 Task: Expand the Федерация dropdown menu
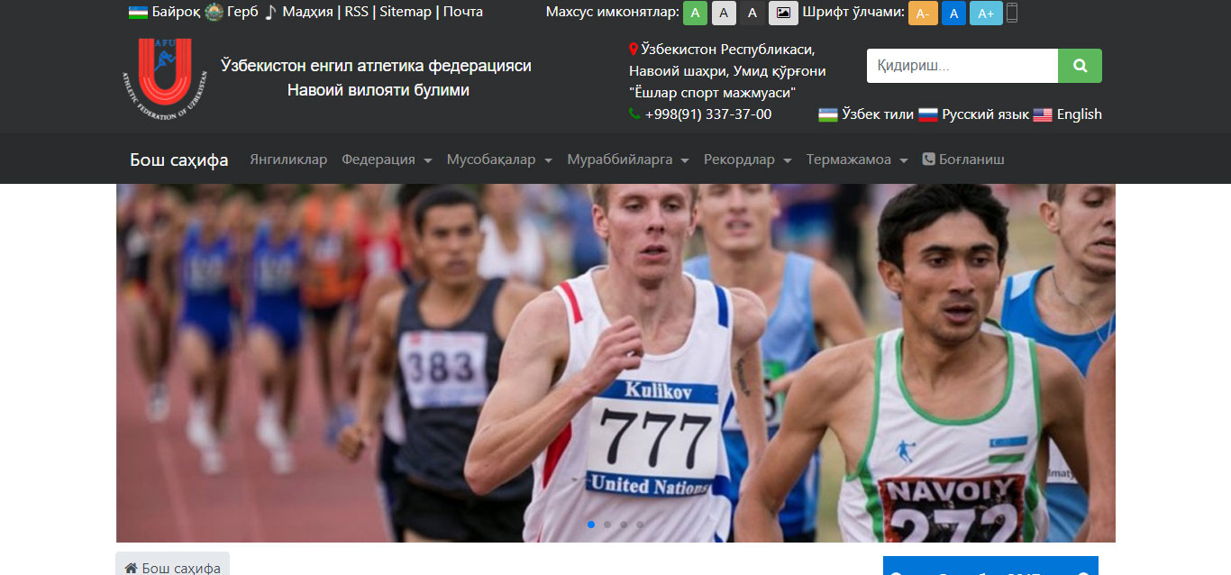pyautogui.click(x=387, y=160)
